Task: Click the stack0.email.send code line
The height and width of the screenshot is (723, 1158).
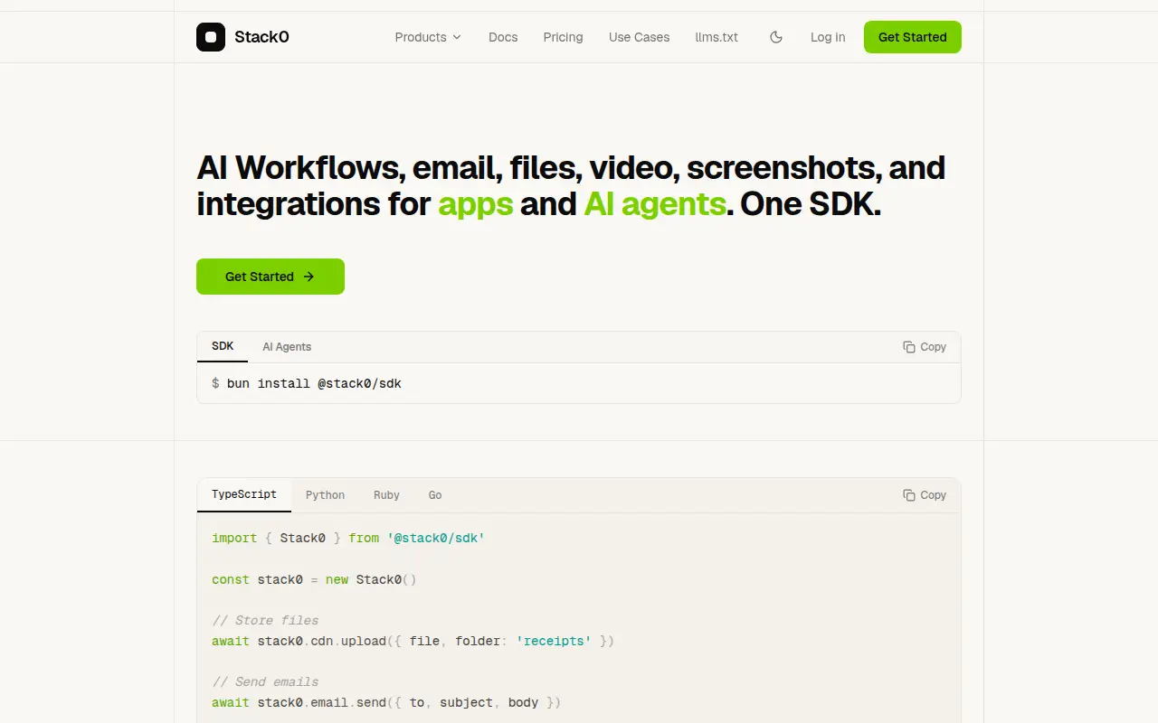Action: 386,702
